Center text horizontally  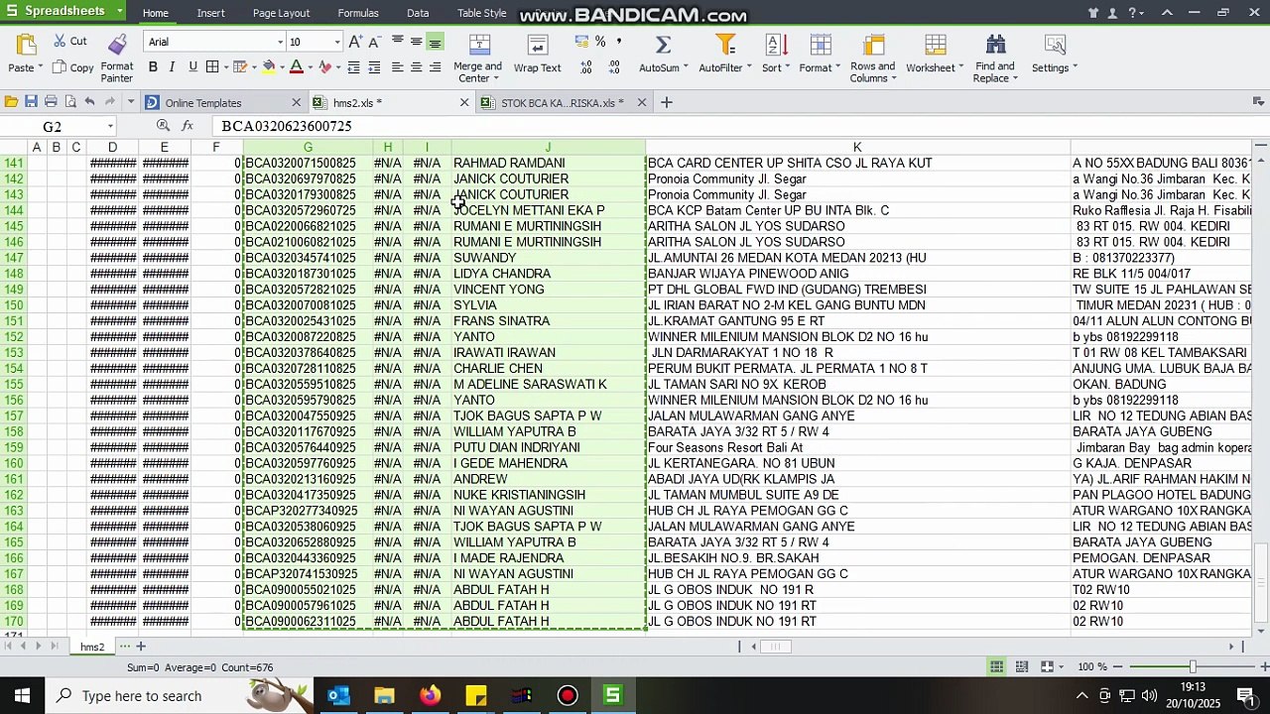click(417, 67)
